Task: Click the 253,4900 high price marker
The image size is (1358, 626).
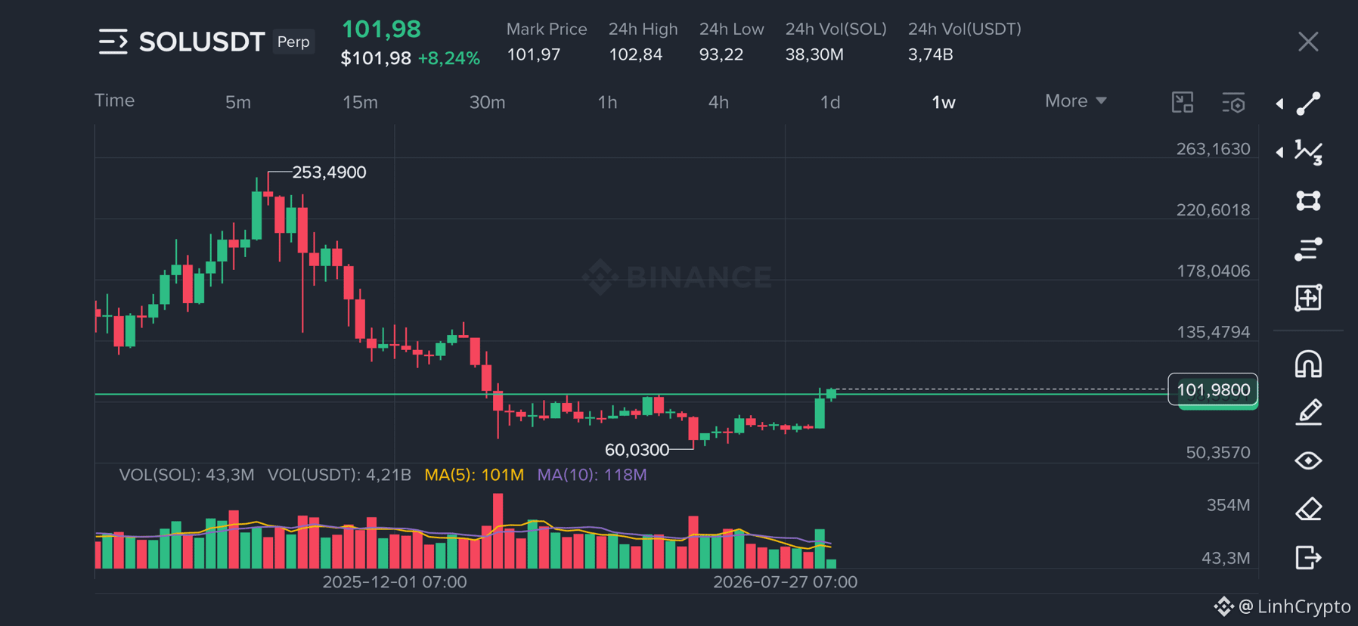Action: [329, 172]
